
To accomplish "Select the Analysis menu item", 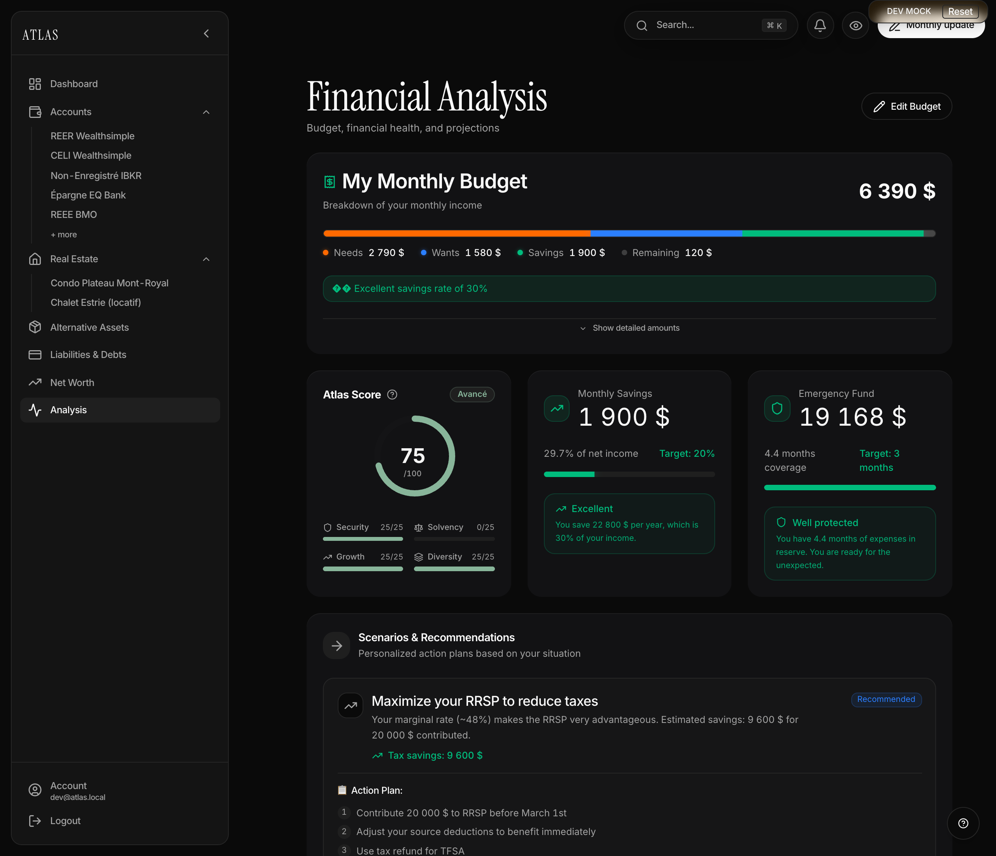I will [x=120, y=410].
